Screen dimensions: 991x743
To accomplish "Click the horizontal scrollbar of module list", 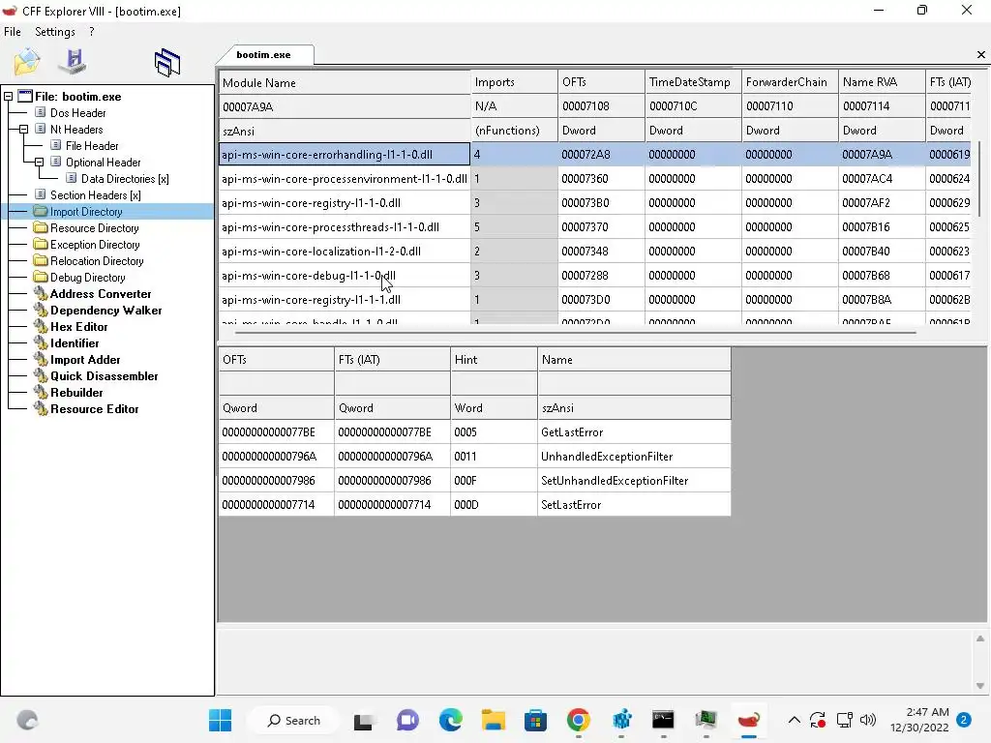I will (x=575, y=333).
